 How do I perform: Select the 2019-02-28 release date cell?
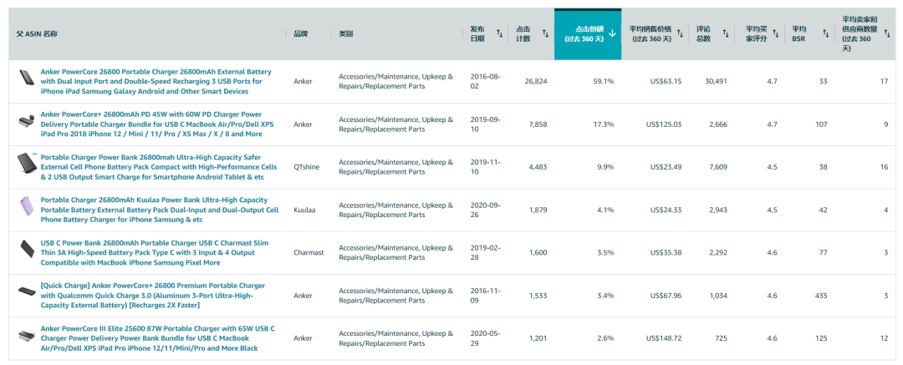(x=486, y=253)
